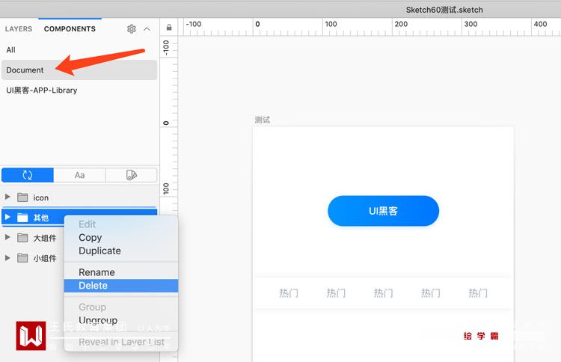Expand the 其他 folder triangle
Image resolution: width=561 pixels, height=362 pixels.
[7, 217]
